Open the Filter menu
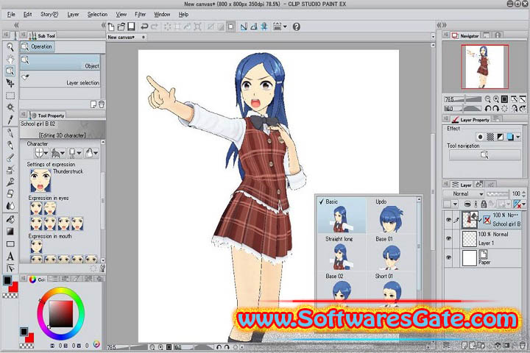 point(141,14)
